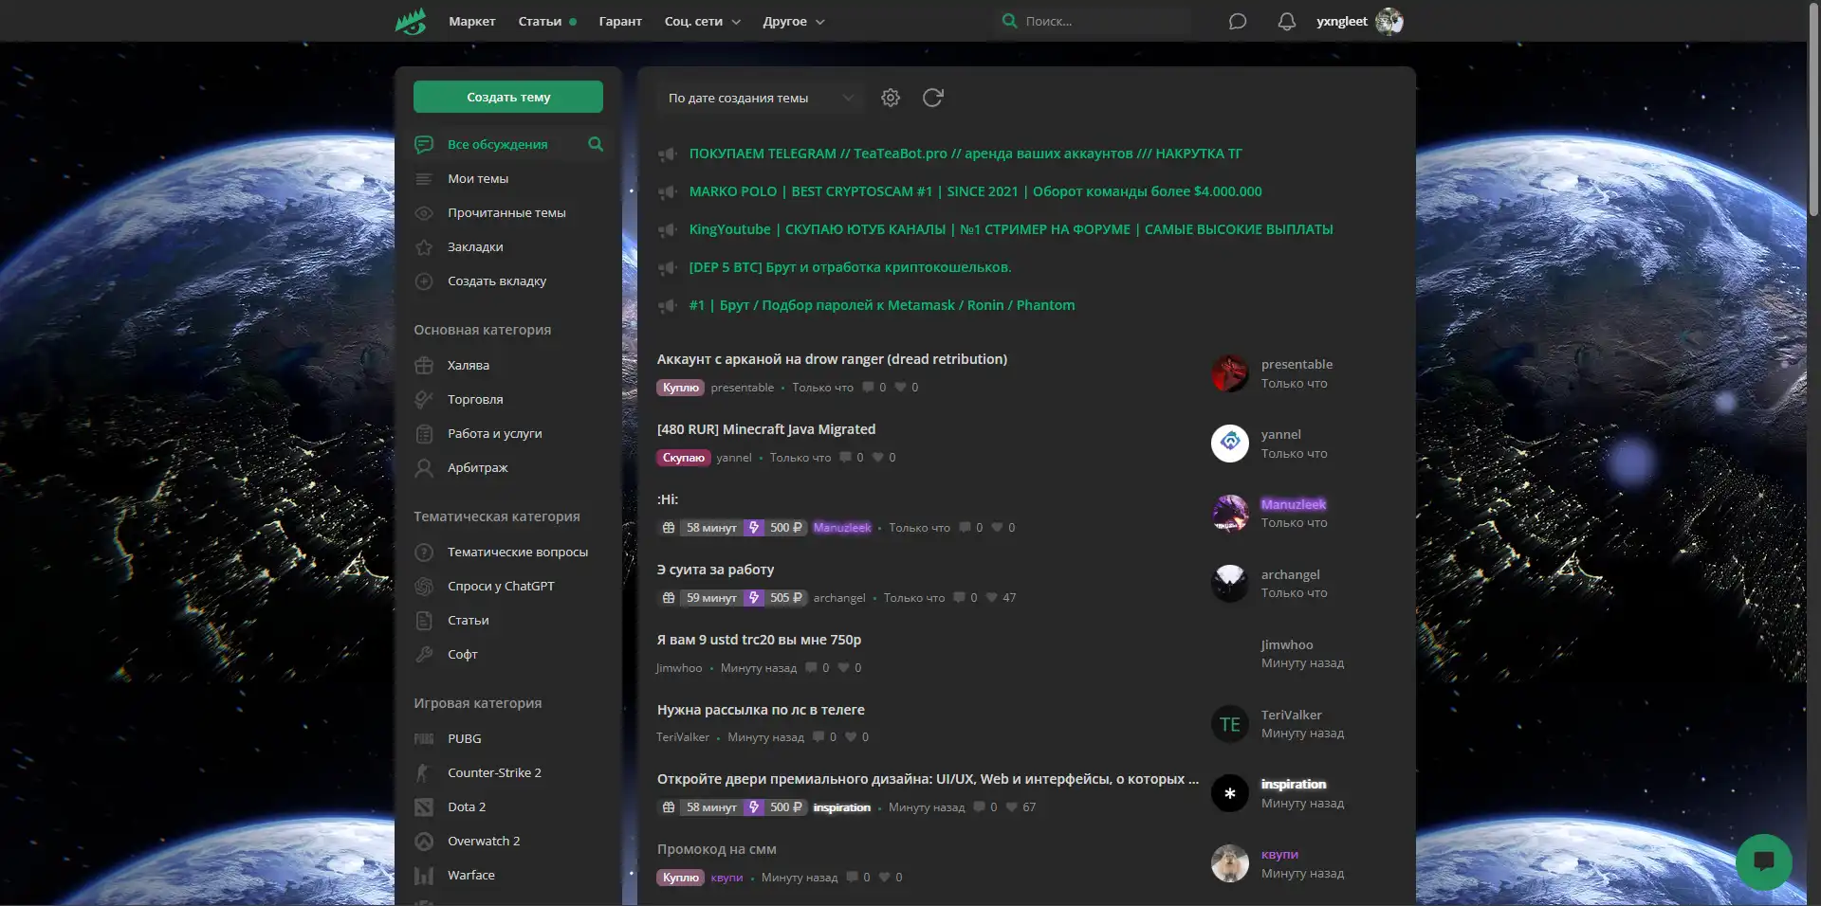1821x906 pixels.
Task: Click the yxngleet profile avatar
Action: pyautogui.click(x=1389, y=21)
